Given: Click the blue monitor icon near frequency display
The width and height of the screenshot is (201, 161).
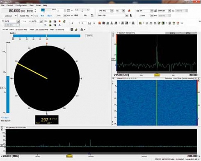Looking at the screenshot, I should coord(43,10).
